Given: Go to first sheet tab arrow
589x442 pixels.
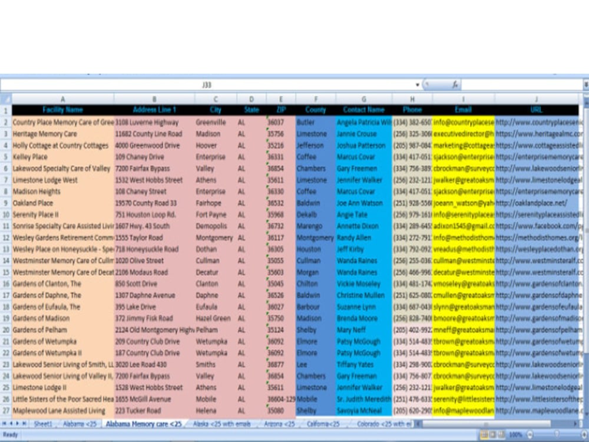Looking at the screenshot, I should [4, 424].
